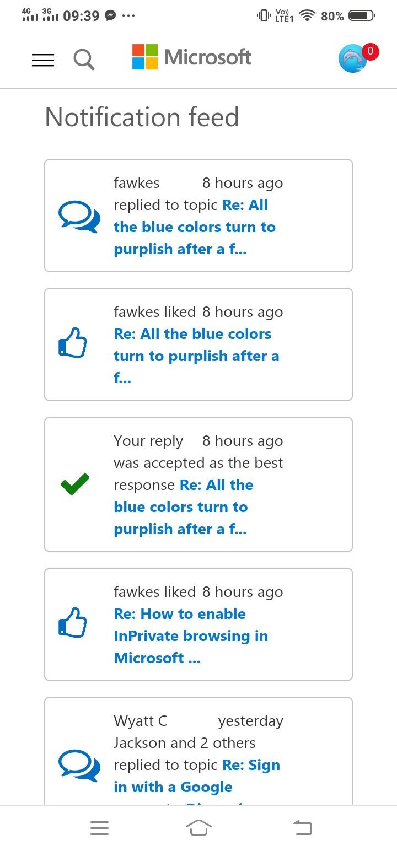
Task: Click the green checkmark on the best response notification
Action: coord(74,484)
